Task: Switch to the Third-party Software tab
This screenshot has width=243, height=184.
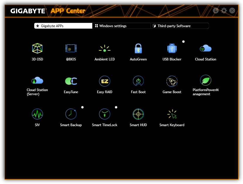Action: [180, 26]
